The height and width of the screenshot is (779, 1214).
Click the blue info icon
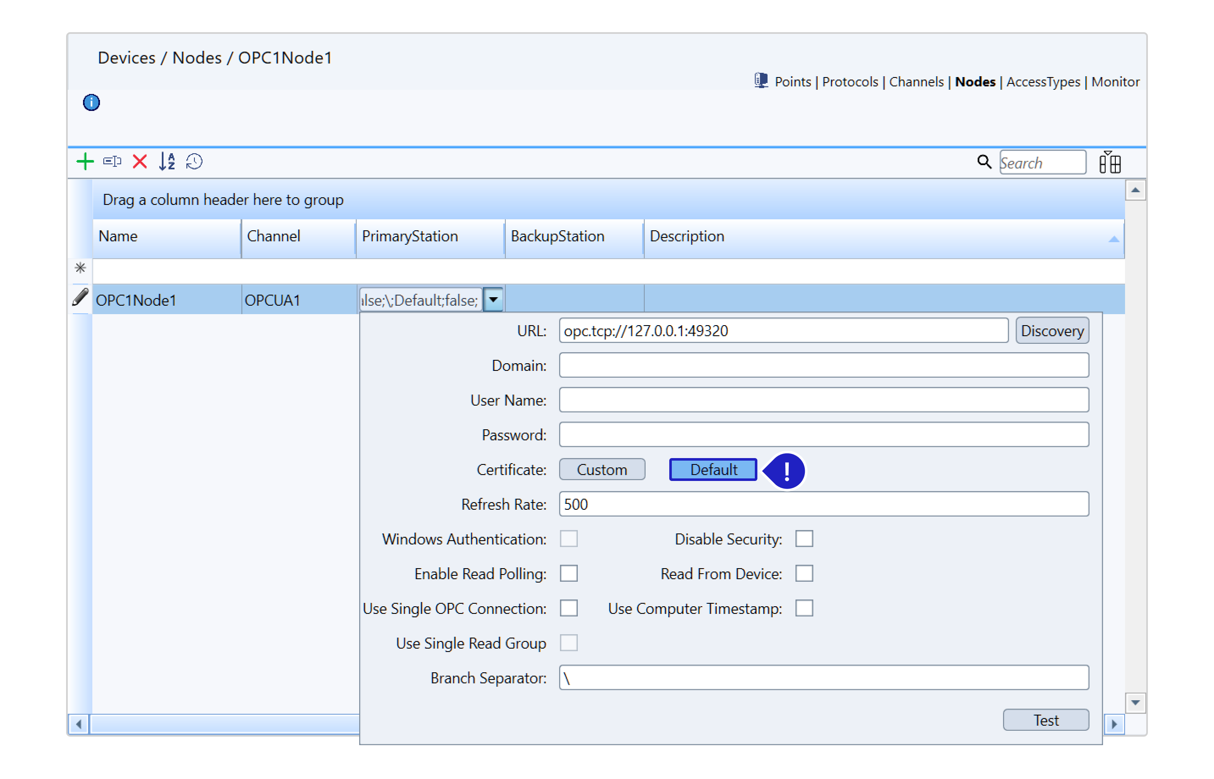point(91,103)
